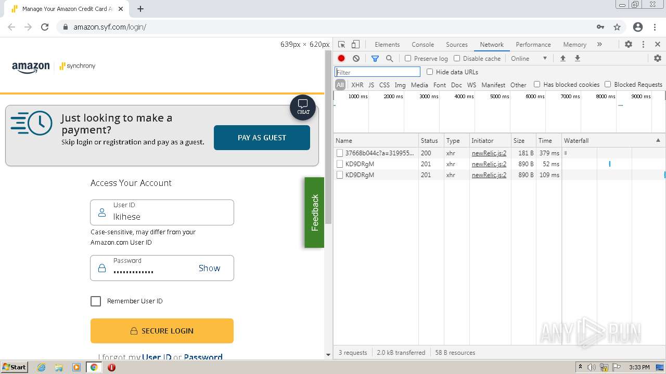Click the page vertical scrollbar thumb
Image resolution: width=666 pixels, height=374 pixels.
pos(328,138)
